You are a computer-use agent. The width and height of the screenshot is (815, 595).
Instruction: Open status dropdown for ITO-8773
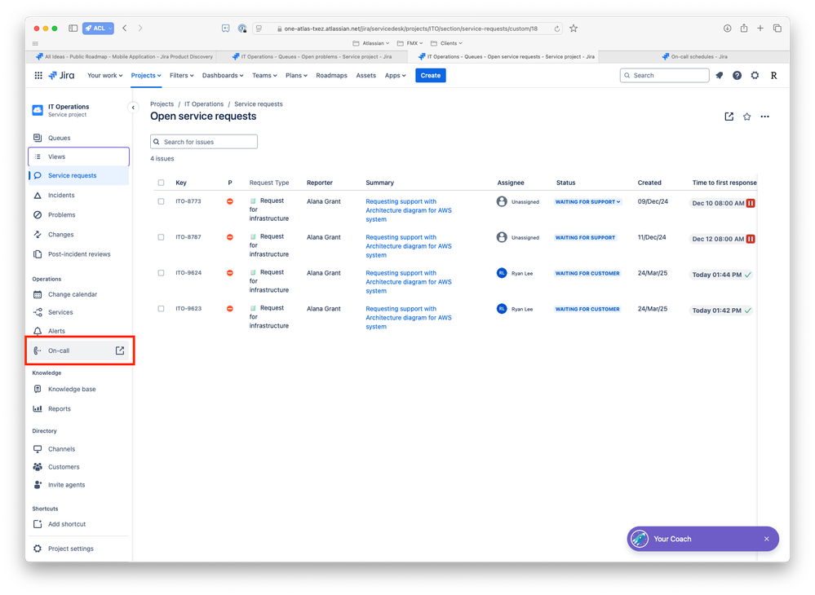pos(588,202)
